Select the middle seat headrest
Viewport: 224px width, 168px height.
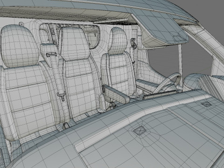(74, 43)
